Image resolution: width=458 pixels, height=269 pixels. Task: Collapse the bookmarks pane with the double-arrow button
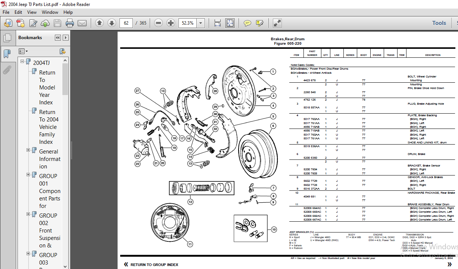pos(57,38)
